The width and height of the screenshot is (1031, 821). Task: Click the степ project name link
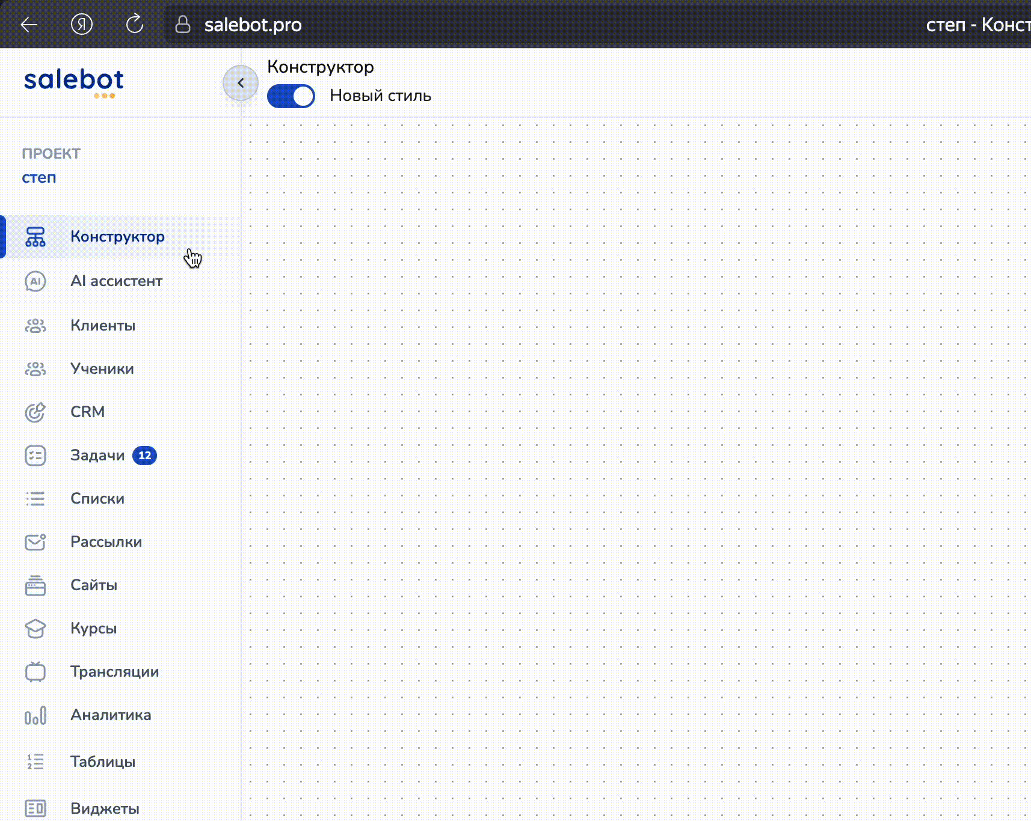(39, 178)
